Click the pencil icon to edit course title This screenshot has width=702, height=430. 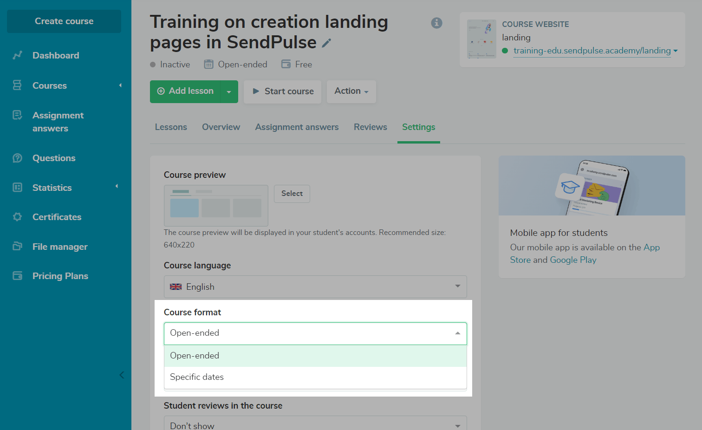pyautogui.click(x=326, y=43)
